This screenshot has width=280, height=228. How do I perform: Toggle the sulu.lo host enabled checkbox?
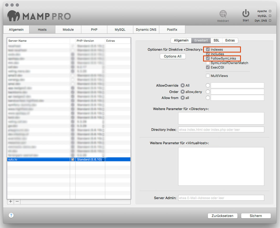coord(73,159)
